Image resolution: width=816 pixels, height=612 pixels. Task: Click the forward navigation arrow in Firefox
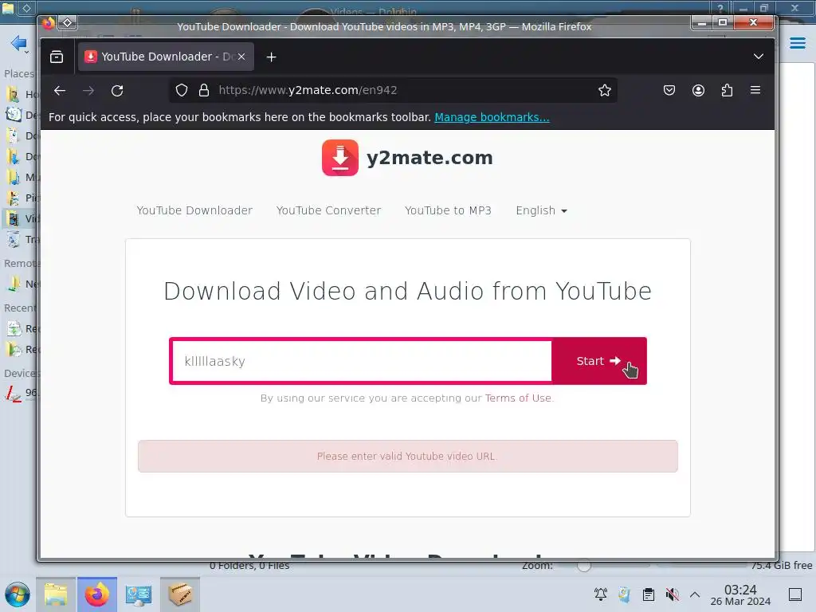[x=88, y=91]
